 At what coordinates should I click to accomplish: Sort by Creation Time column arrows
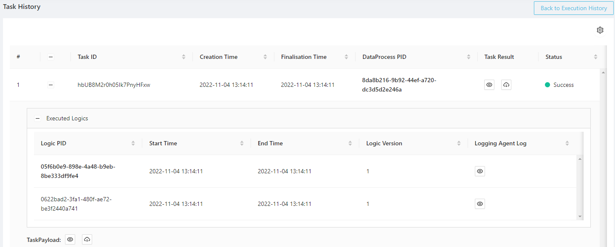(x=265, y=57)
